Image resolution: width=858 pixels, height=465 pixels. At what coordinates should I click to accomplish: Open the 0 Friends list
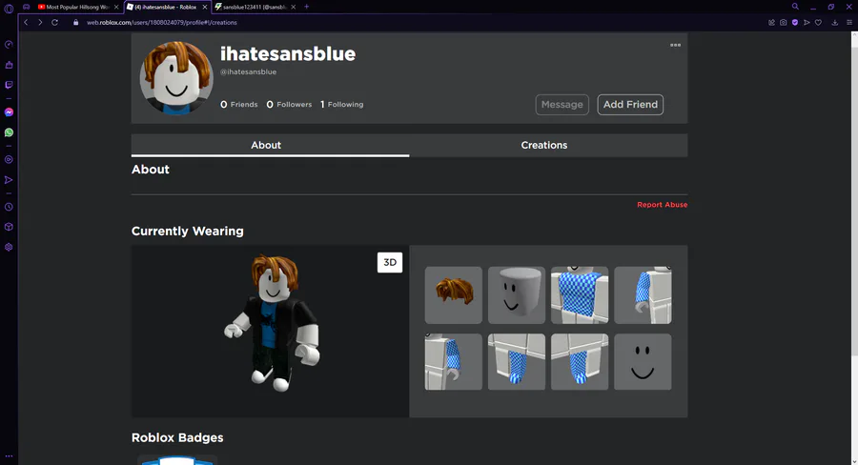coord(239,105)
